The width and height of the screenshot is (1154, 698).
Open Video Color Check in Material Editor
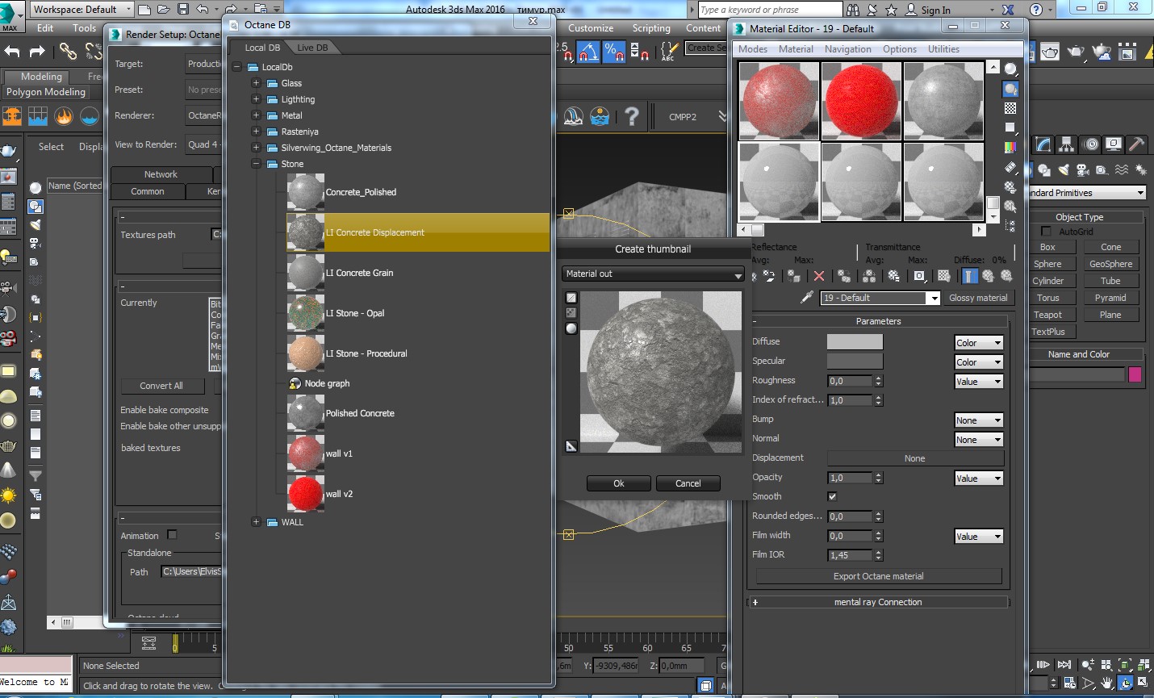point(1010,148)
